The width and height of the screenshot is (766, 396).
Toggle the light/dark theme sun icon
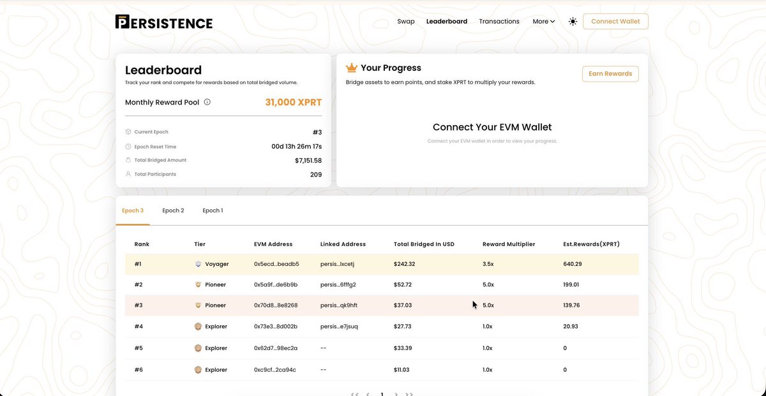tap(573, 22)
